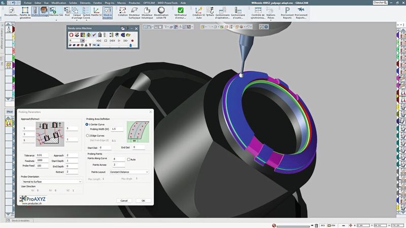Open the Probe Orientation dropdown
406x228 pixels.
[x=51, y=181]
